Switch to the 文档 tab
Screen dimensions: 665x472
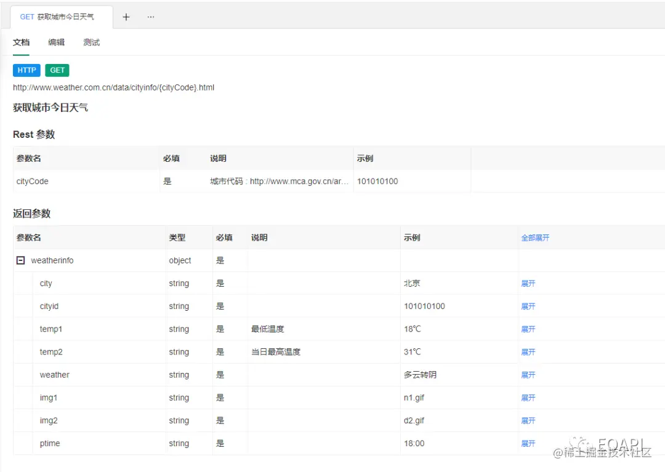point(21,42)
